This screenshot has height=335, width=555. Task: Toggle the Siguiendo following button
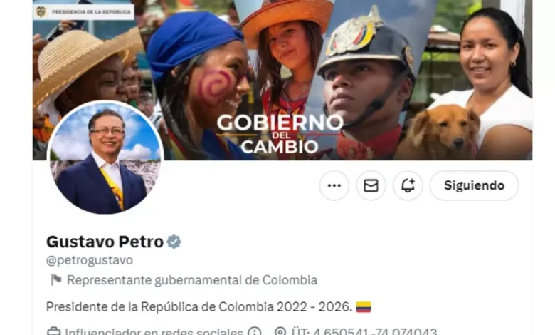(475, 185)
